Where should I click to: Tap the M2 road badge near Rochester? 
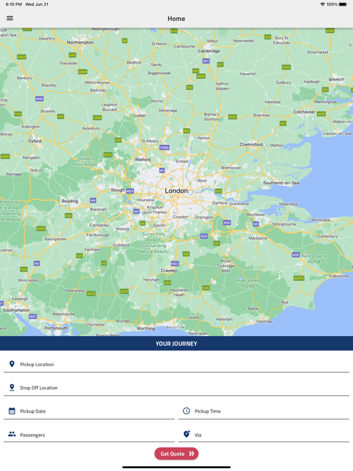pyautogui.click(x=256, y=224)
